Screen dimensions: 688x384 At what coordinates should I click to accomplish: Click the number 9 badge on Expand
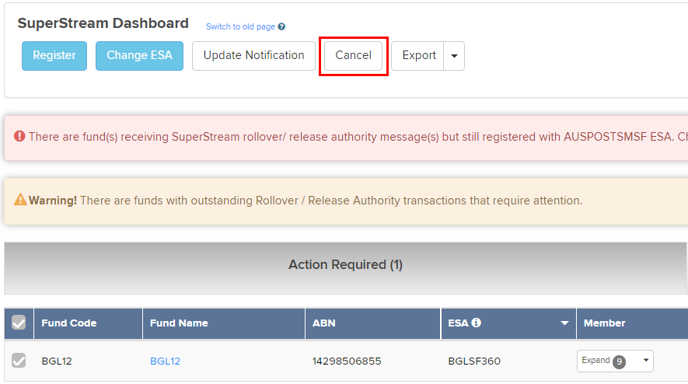click(x=620, y=361)
